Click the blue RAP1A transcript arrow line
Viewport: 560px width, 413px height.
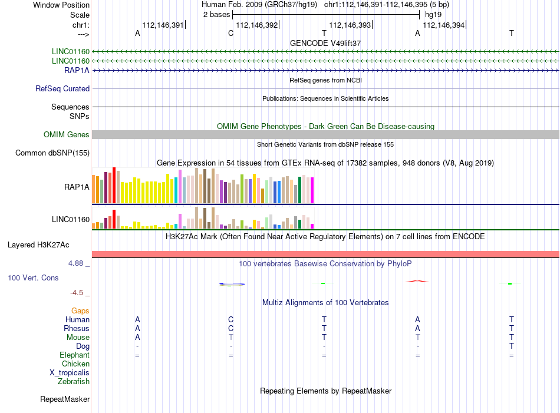coord(326,70)
